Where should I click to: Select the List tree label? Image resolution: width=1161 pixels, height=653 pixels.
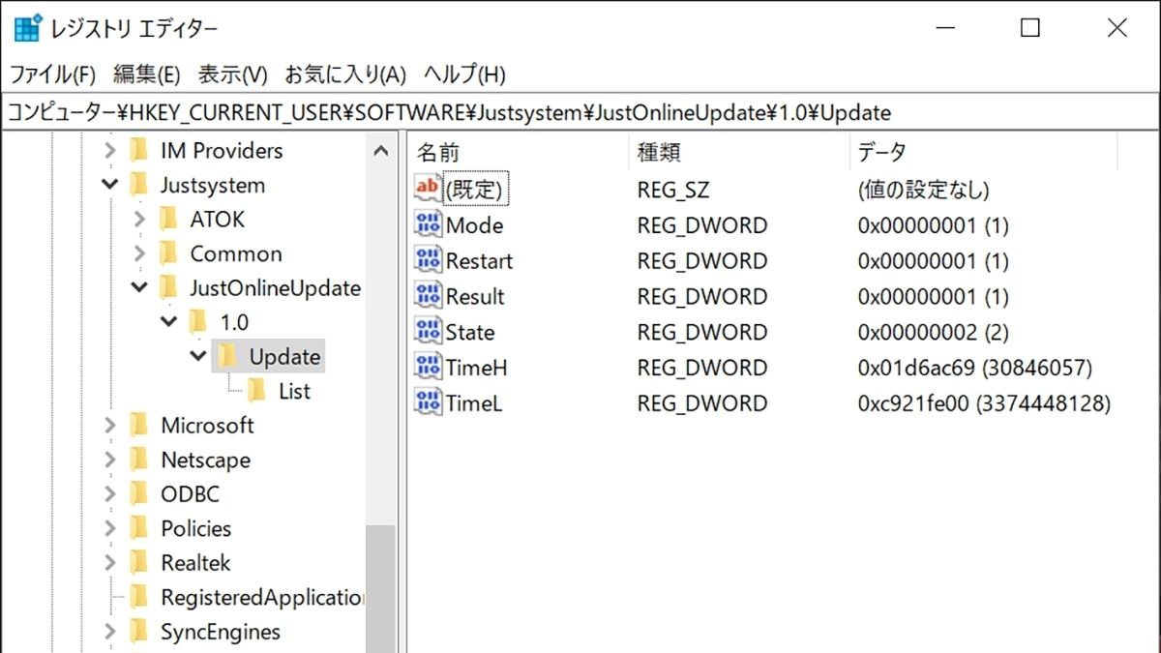pos(294,391)
